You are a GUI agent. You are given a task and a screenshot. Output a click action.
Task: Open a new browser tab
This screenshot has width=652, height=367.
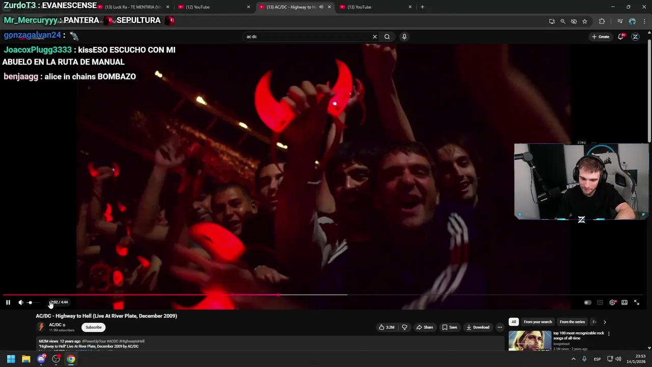422,7
